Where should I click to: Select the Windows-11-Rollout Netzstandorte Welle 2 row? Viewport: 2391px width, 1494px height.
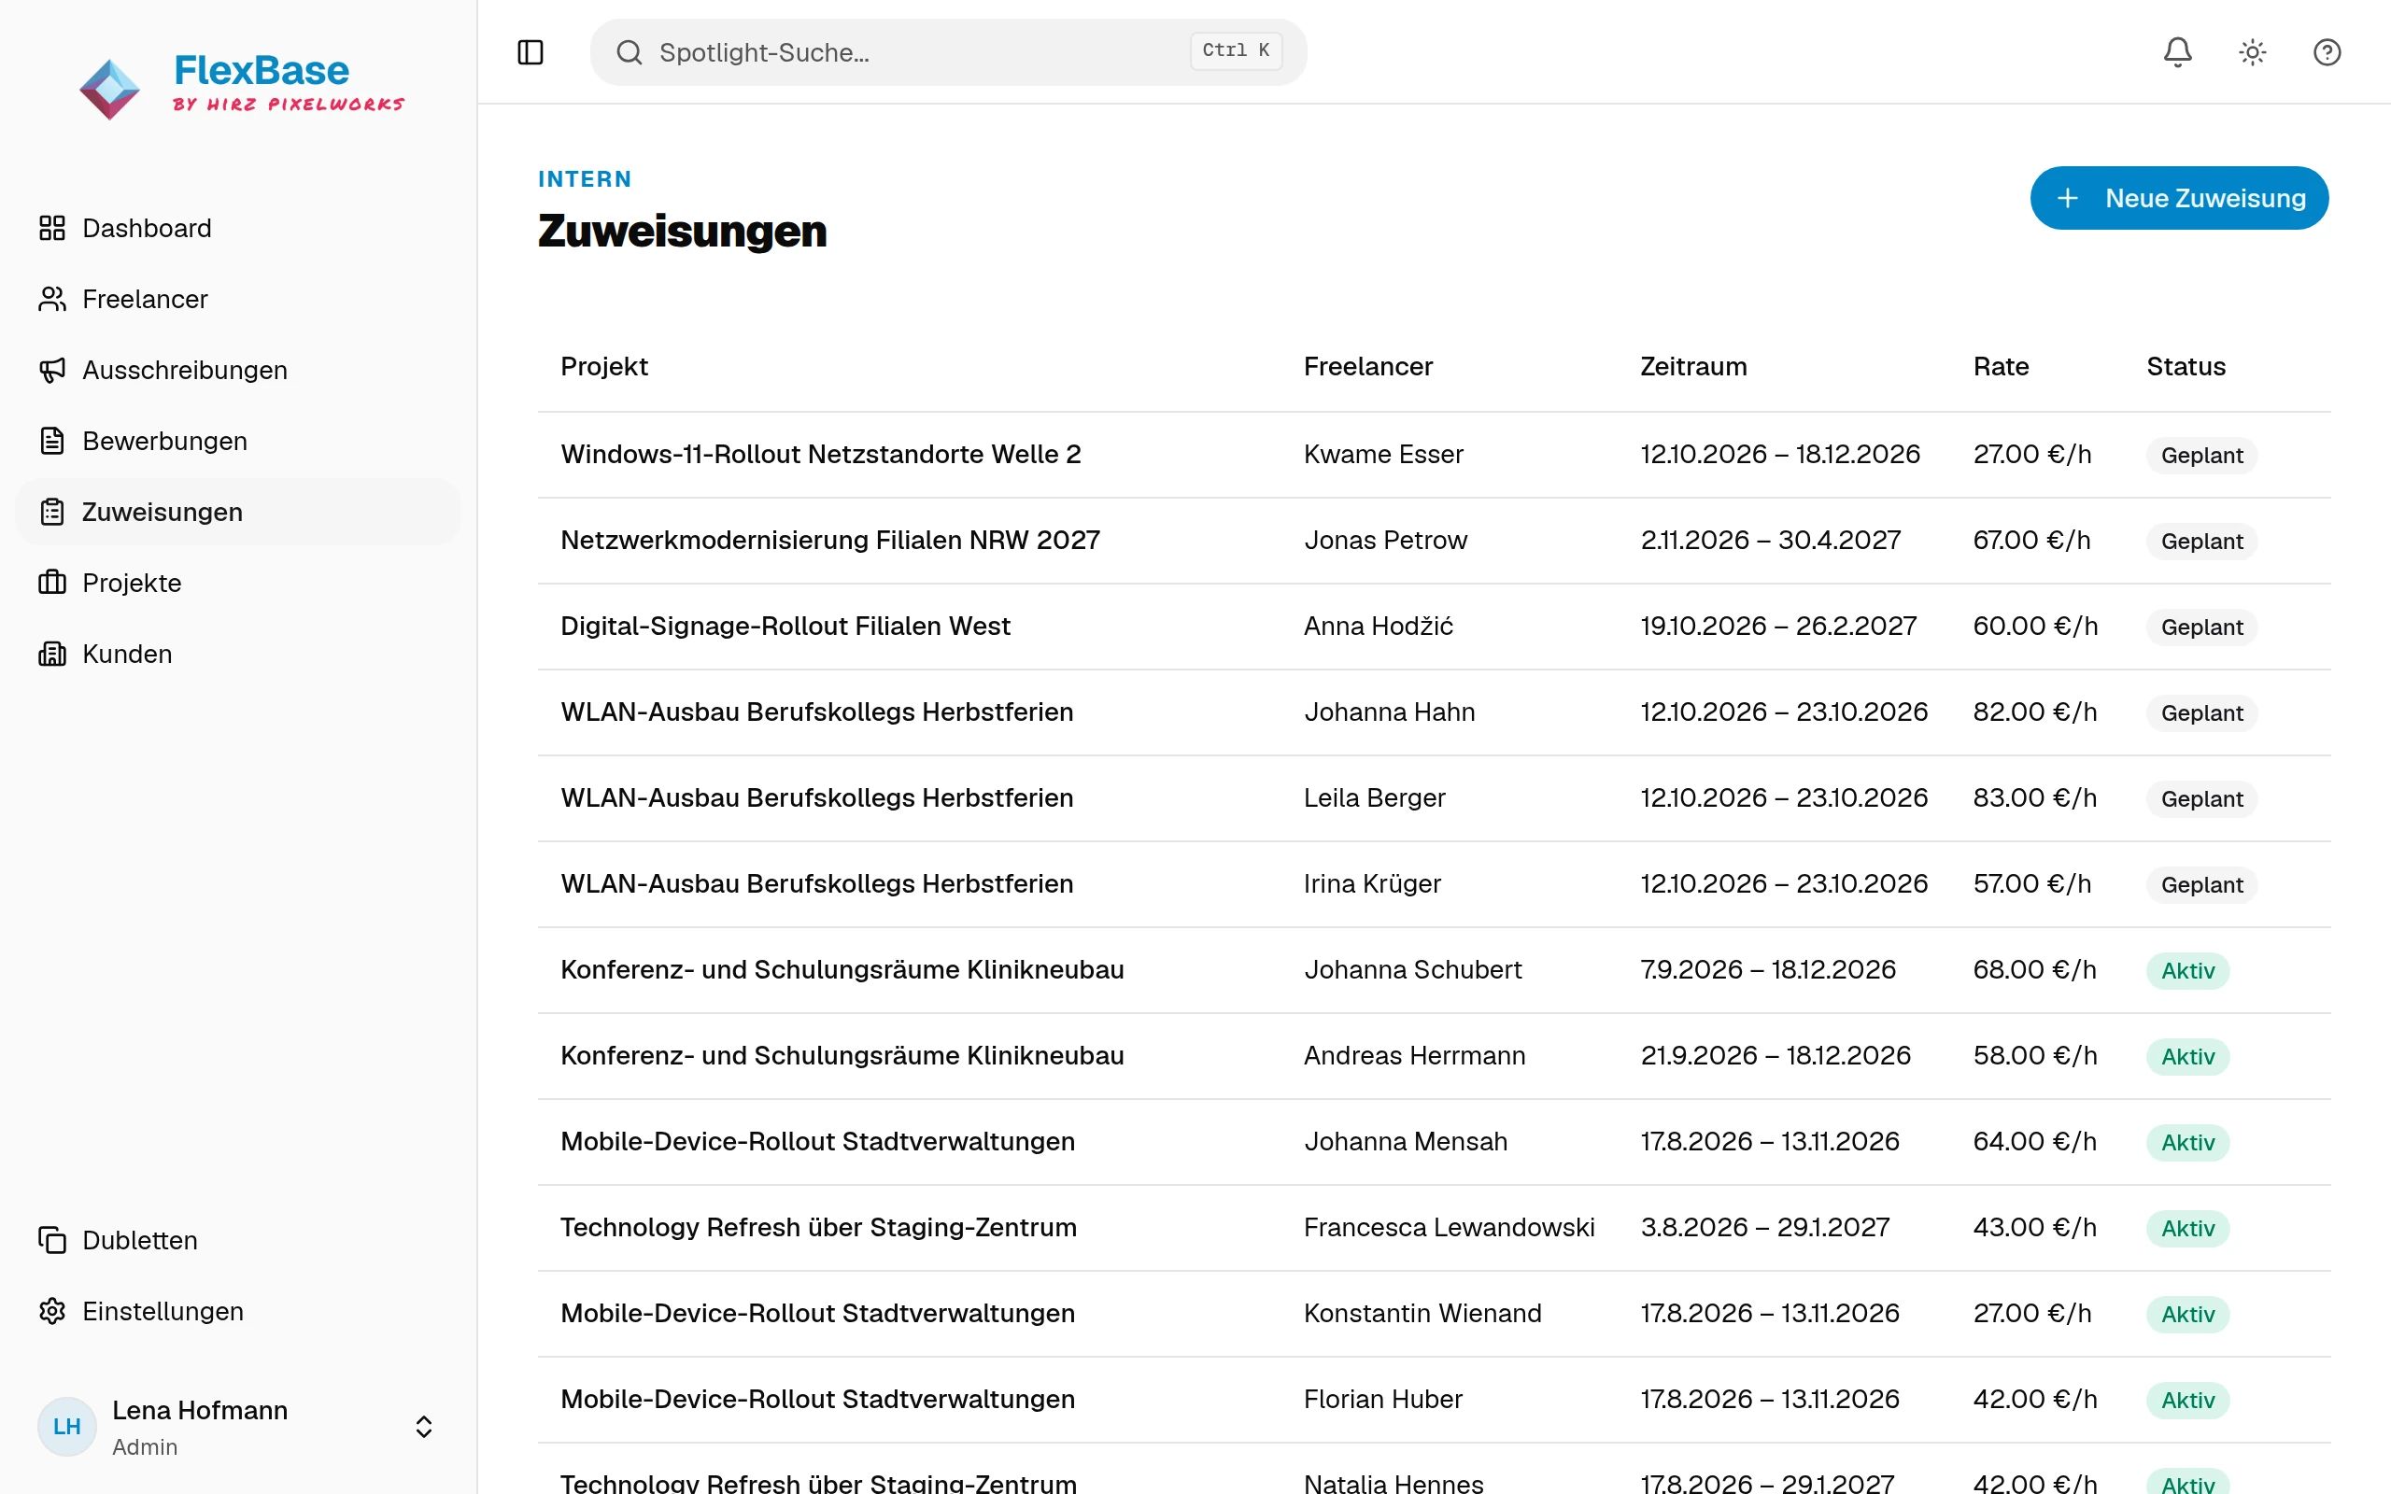point(1434,455)
